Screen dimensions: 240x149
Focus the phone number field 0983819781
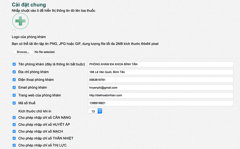(160, 80)
